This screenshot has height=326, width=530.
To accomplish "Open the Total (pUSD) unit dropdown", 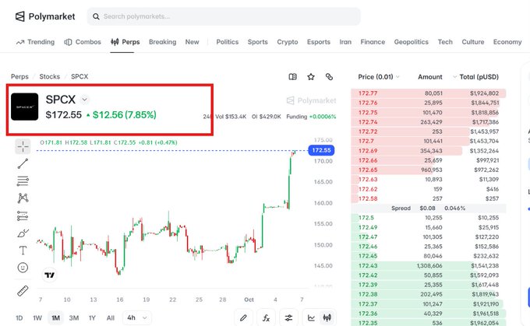I will pos(475,77).
